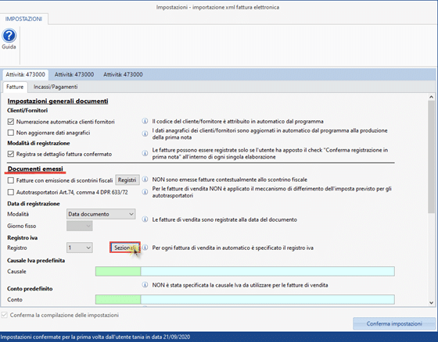
Task: Click the Data di registrazione label
Action: 34,204
